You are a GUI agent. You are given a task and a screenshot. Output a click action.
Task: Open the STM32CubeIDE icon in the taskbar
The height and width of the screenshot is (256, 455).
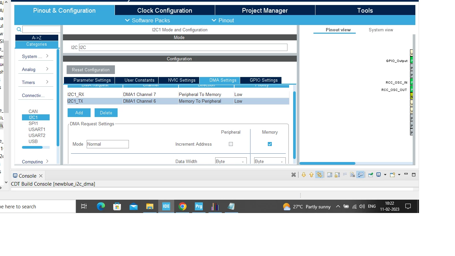pyautogui.click(x=166, y=206)
